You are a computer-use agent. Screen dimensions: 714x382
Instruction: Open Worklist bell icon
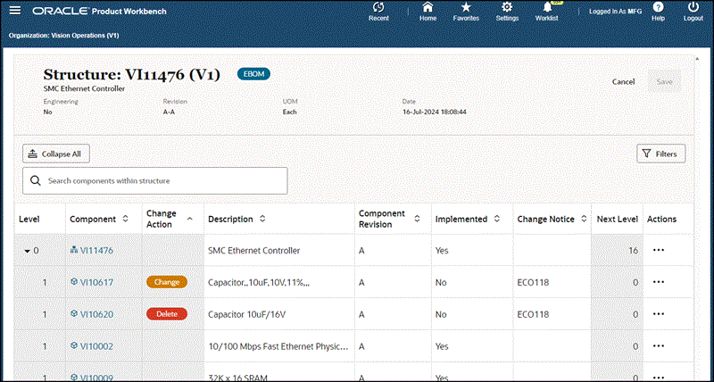click(x=547, y=7)
